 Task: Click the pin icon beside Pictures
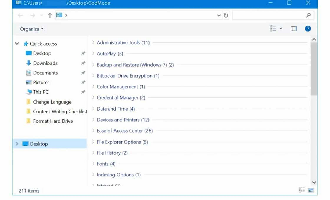tap(84, 82)
